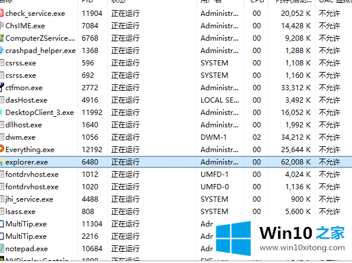Image resolution: width=352 pixels, height=263 pixels.
Task: Click the 9,208 K memory value
Action: pyautogui.click(x=298, y=38)
